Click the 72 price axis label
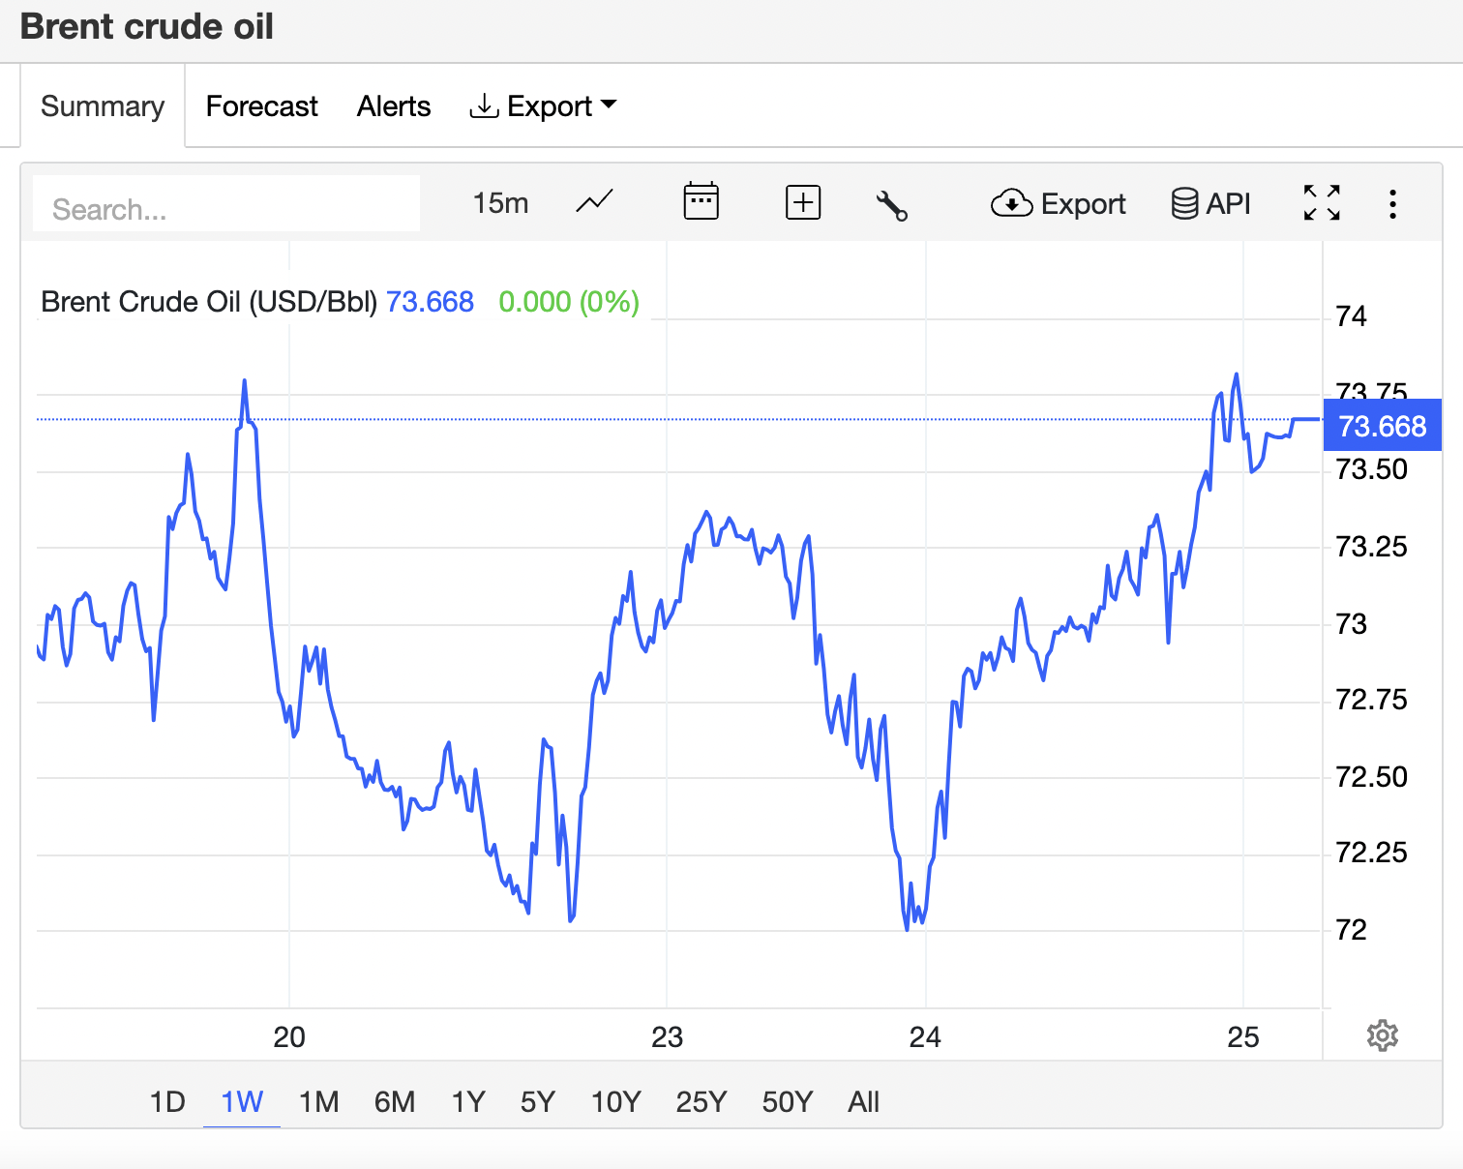The height and width of the screenshot is (1169, 1463). click(1351, 930)
